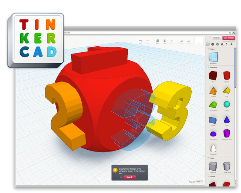Click the Redo toolbar icon
Viewport: 241px width, 193px height.
pos(147,41)
